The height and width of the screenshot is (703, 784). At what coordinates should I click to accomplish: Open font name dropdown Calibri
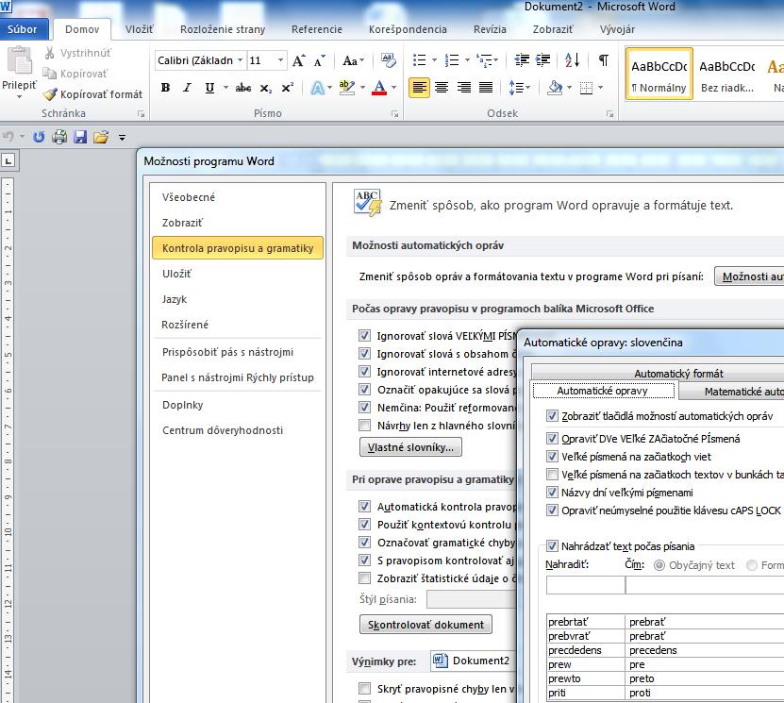240,60
